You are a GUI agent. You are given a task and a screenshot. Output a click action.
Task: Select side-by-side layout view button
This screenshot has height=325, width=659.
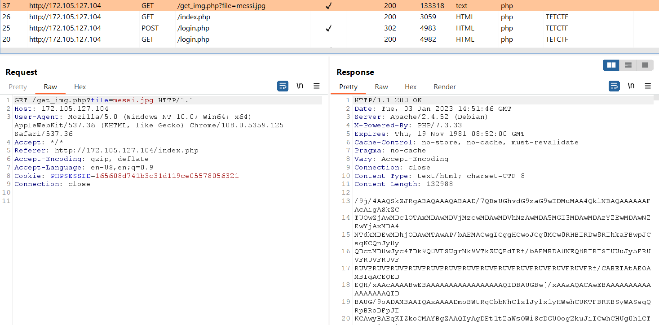[x=611, y=65]
